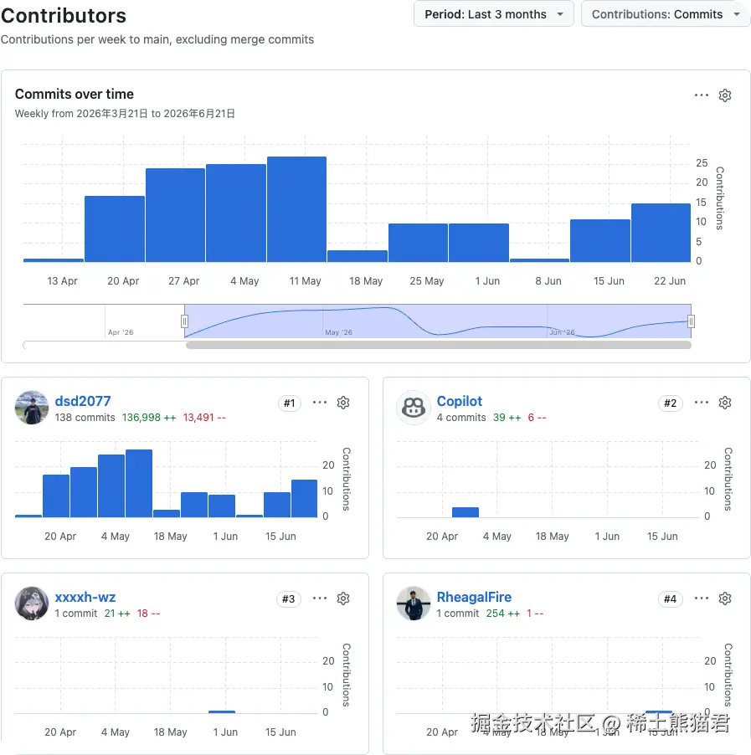This screenshot has width=751, height=755.
Task: Open Commits over time three-dot menu
Action: [x=702, y=95]
